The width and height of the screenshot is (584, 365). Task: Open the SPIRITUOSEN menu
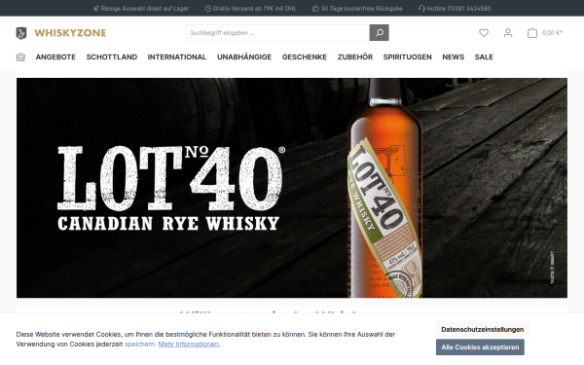[x=408, y=57]
